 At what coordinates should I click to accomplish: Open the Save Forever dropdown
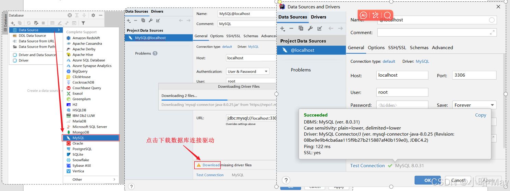[x=474, y=105]
